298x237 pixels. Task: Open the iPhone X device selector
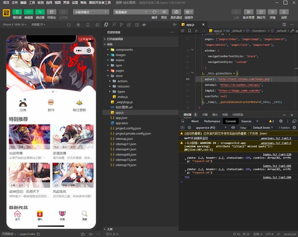point(15,24)
